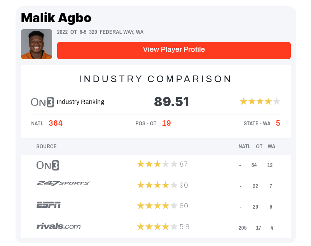Click the View Player Profile button
The height and width of the screenshot is (246, 311).
[x=174, y=50]
